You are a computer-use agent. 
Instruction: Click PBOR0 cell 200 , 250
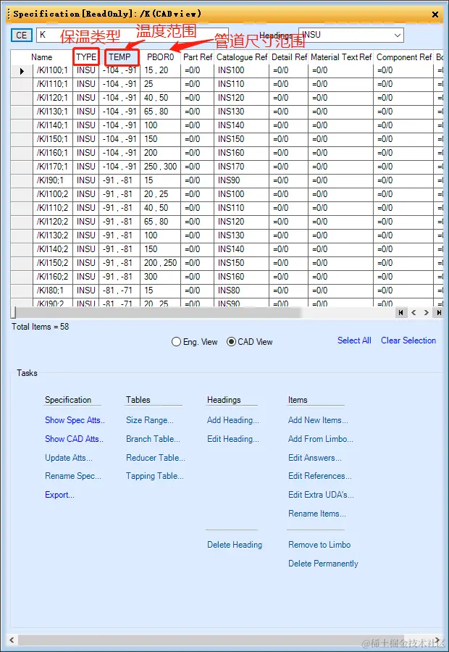(161, 263)
